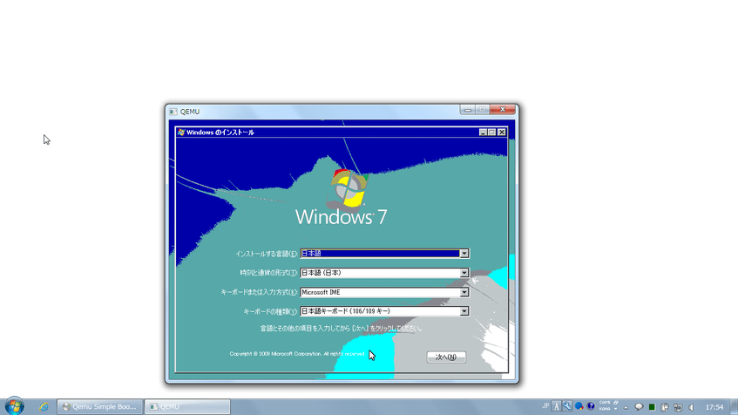Minimize the QEMU window

tap(467, 110)
